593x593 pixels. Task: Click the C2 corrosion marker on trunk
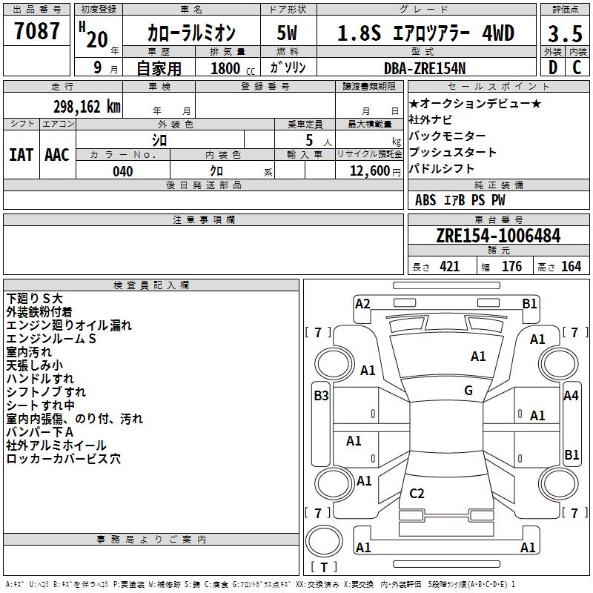417,494
